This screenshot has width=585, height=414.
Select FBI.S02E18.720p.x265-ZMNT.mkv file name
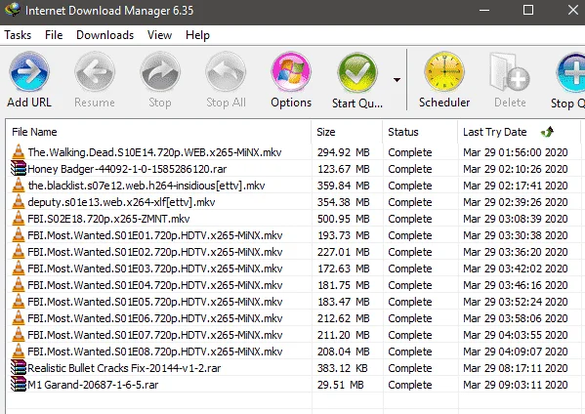tap(108, 219)
